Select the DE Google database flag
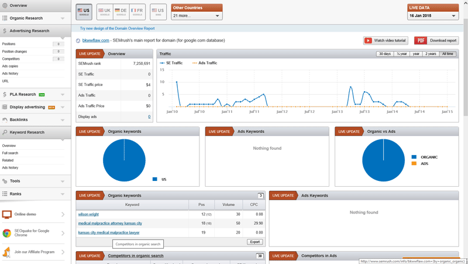Image resolution: width=468 pixels, height=264 pixels. pyautogui.click(x=121, y=12)
